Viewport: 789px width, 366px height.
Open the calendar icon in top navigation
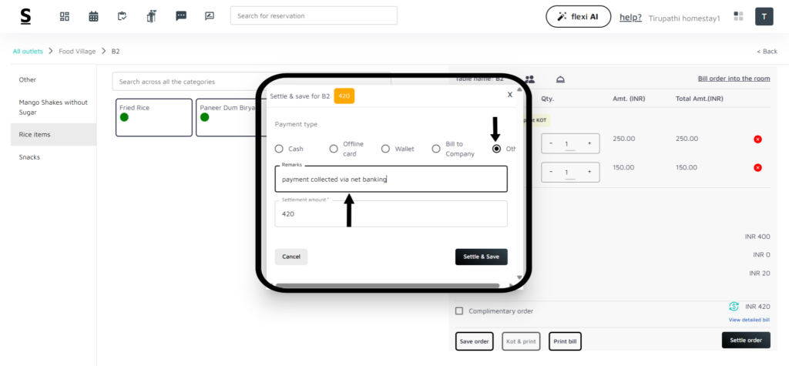pos(93,16)
